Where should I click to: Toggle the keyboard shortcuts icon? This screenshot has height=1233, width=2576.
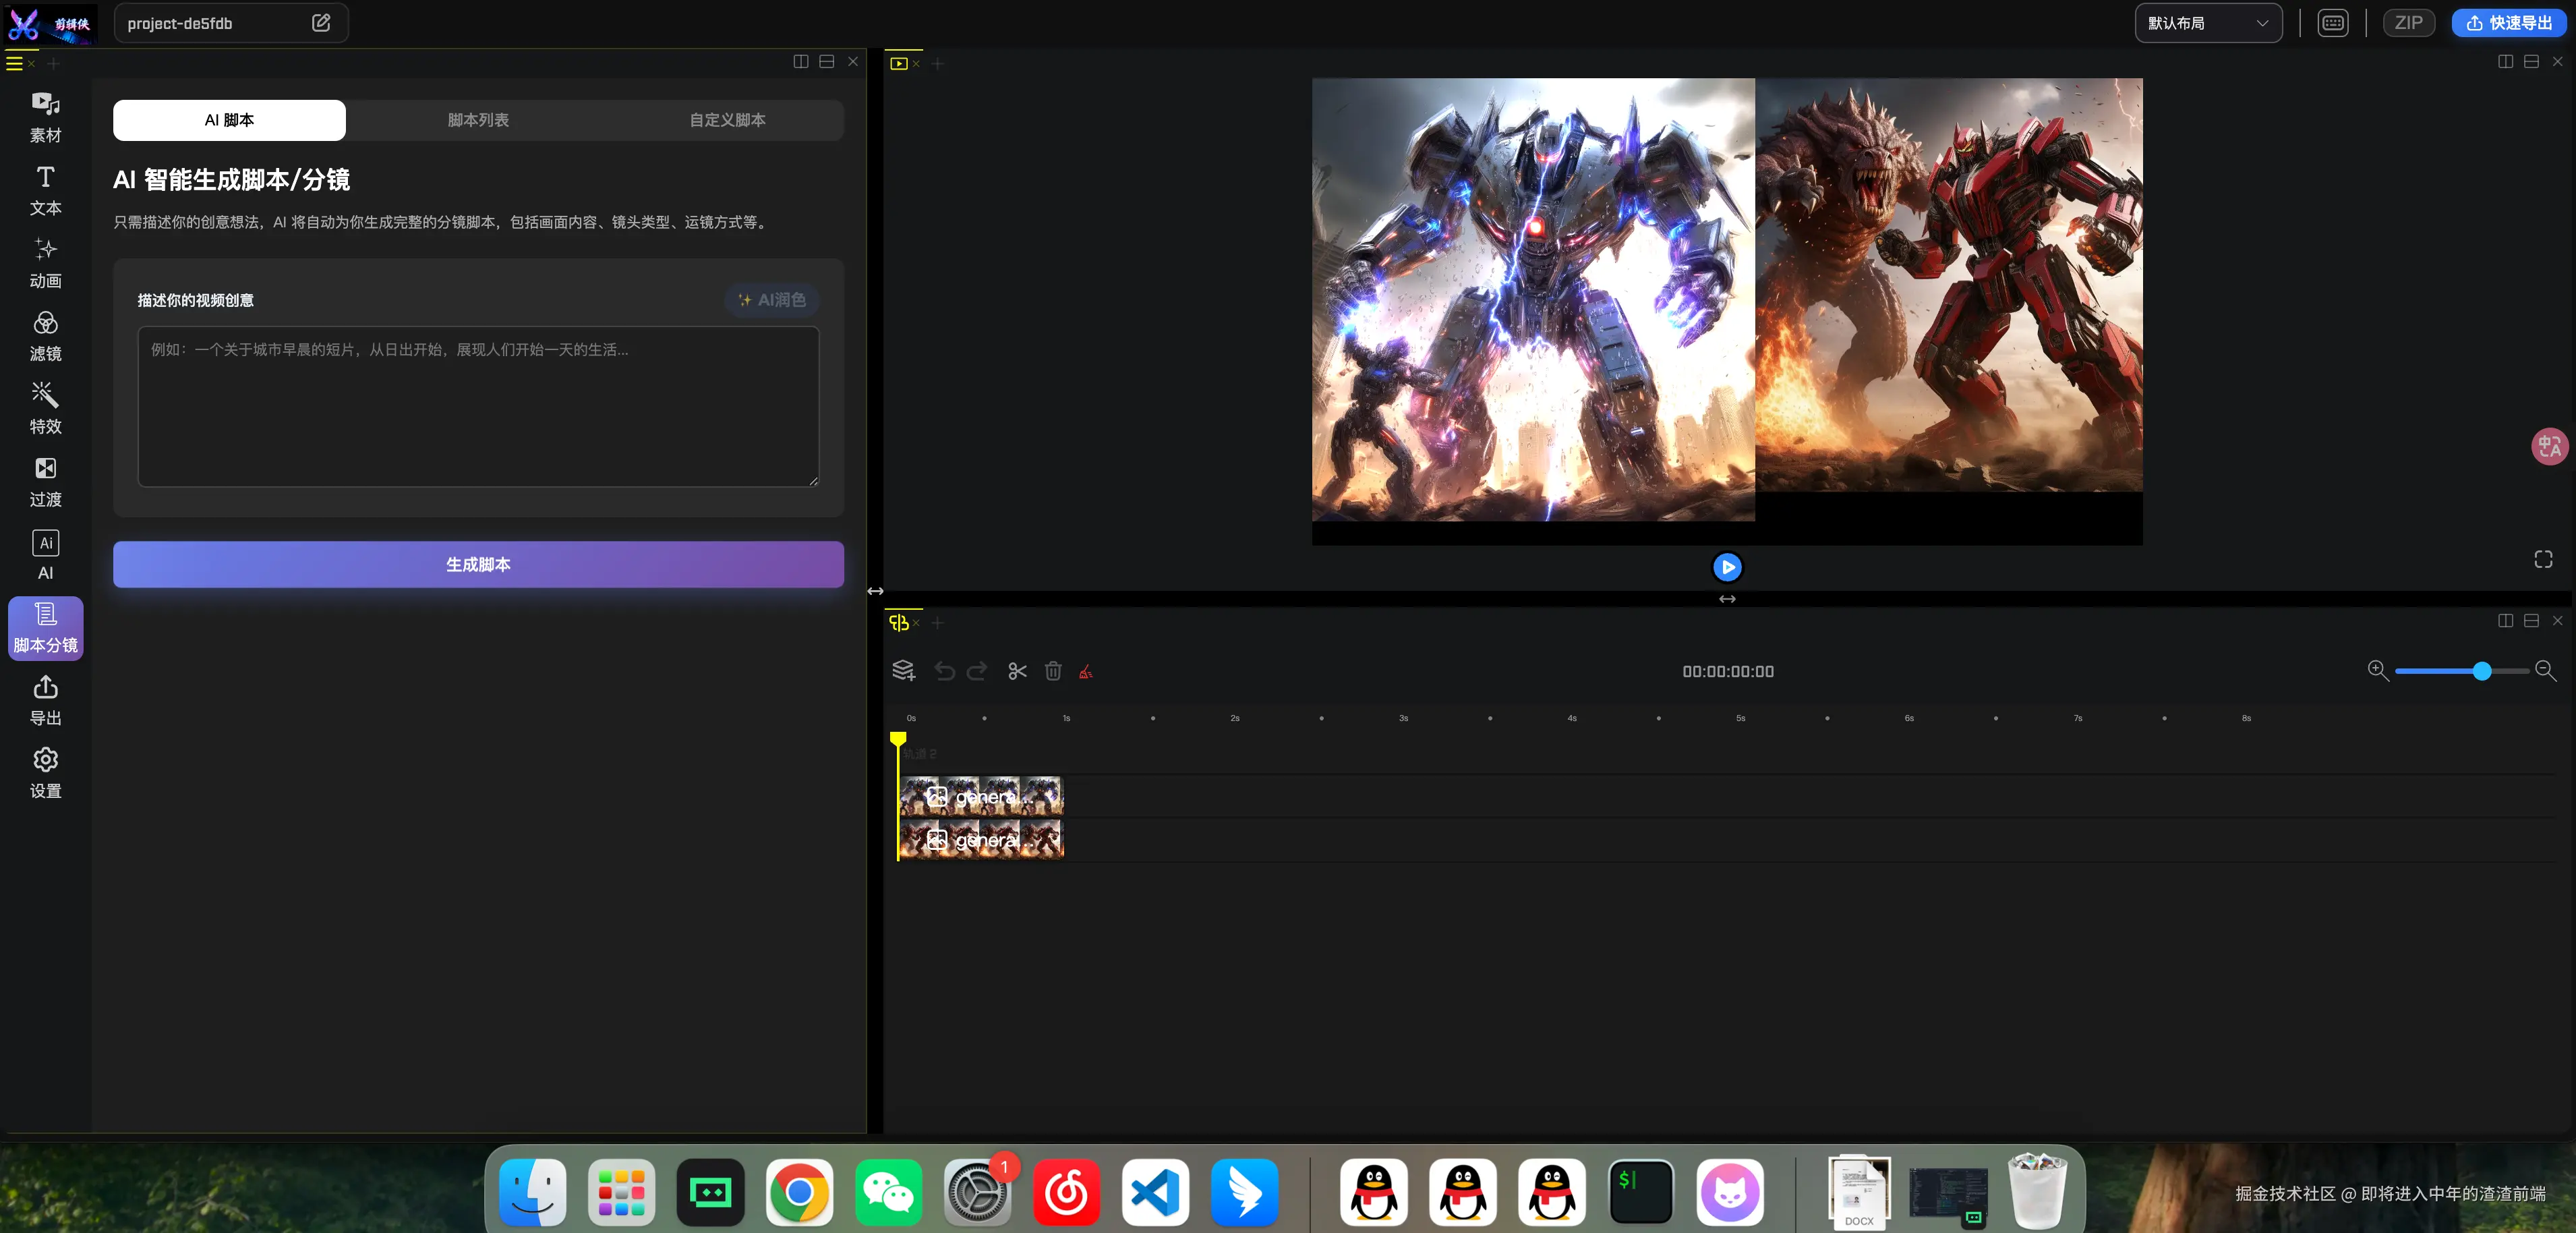(2332, 23)
